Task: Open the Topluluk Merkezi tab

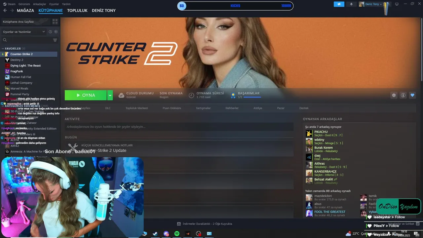Action: tap(136, 108)
